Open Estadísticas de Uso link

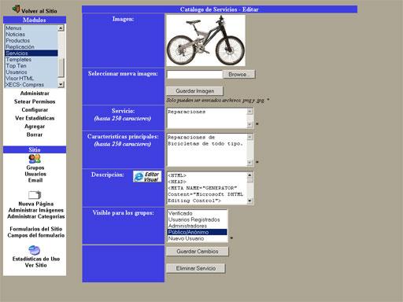coord(36,259)
